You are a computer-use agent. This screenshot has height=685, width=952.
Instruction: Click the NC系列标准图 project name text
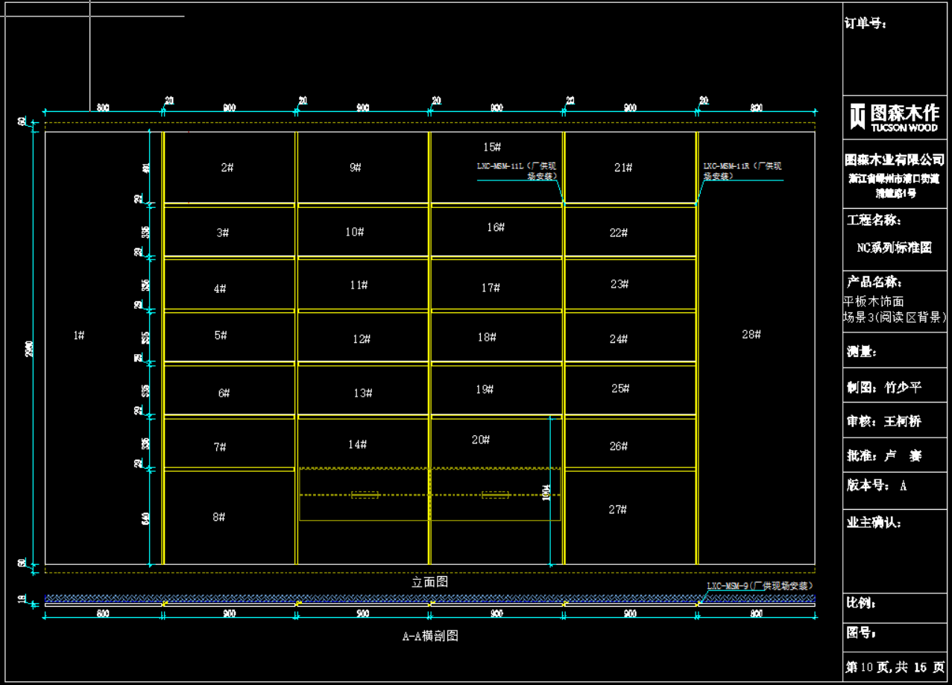coord(894,247)
